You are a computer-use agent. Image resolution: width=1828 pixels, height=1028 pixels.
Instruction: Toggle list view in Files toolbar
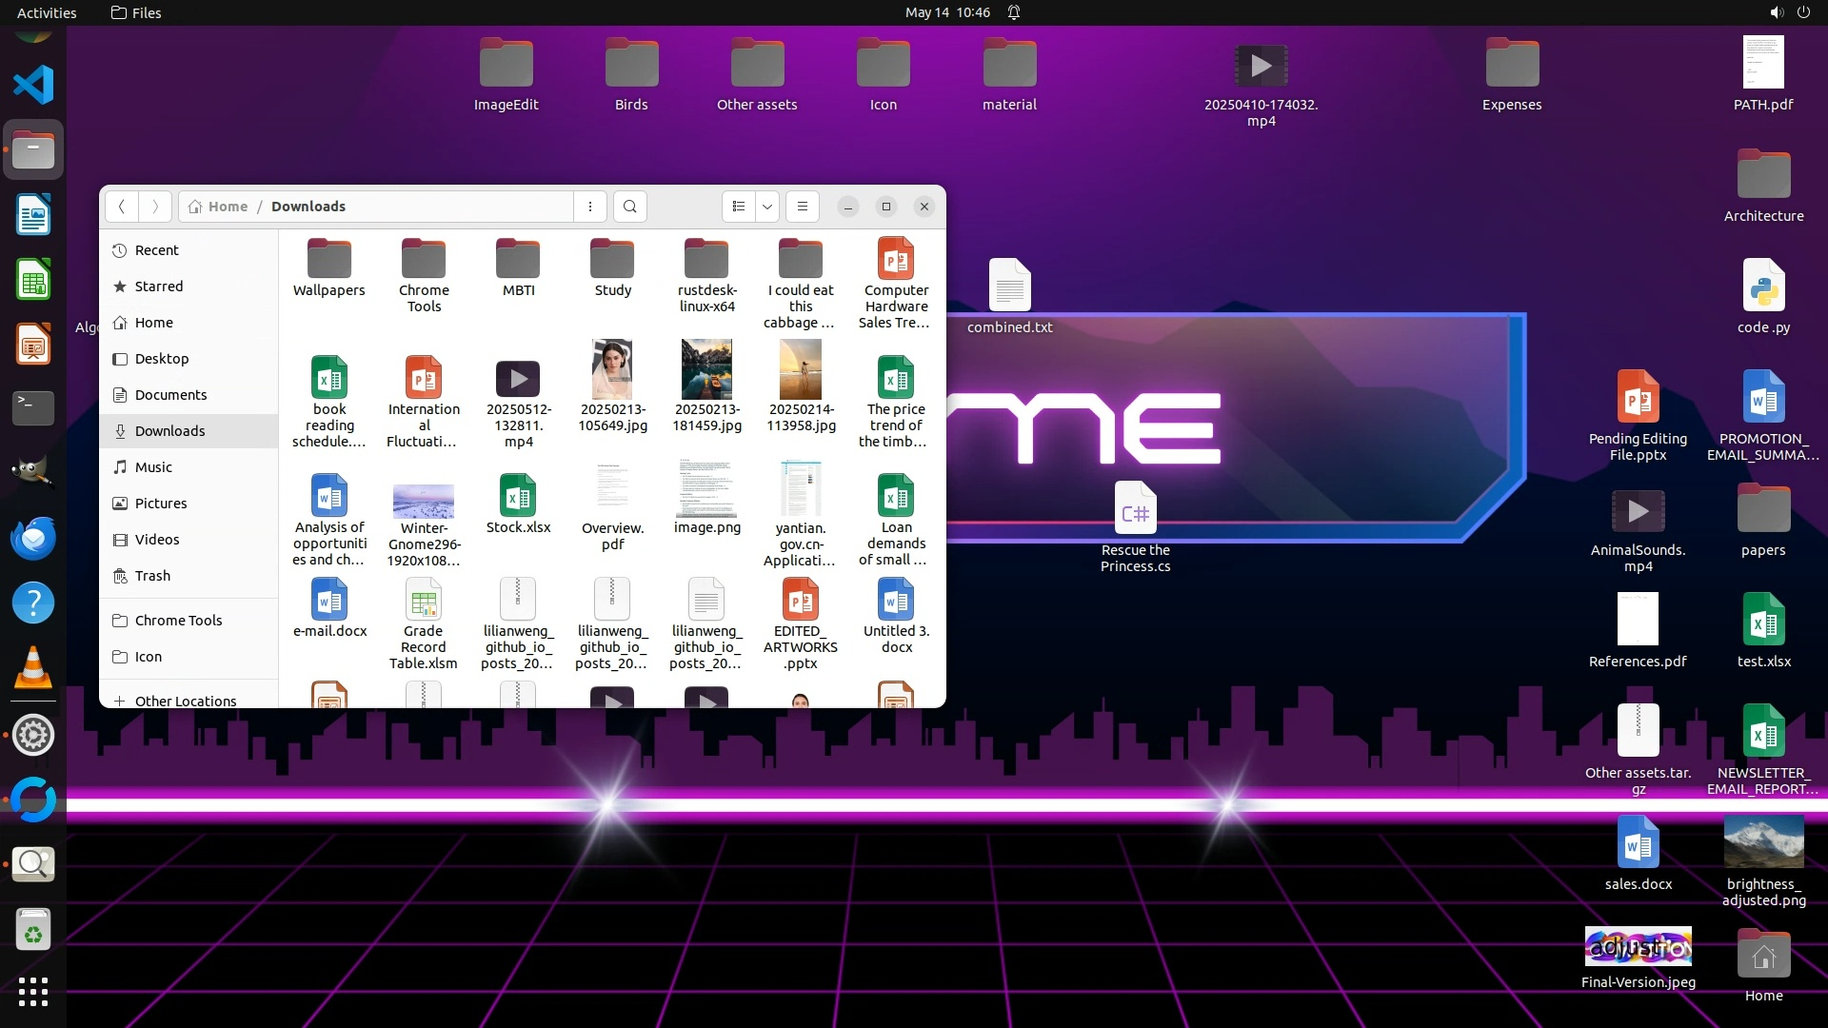tap(739, 207)
